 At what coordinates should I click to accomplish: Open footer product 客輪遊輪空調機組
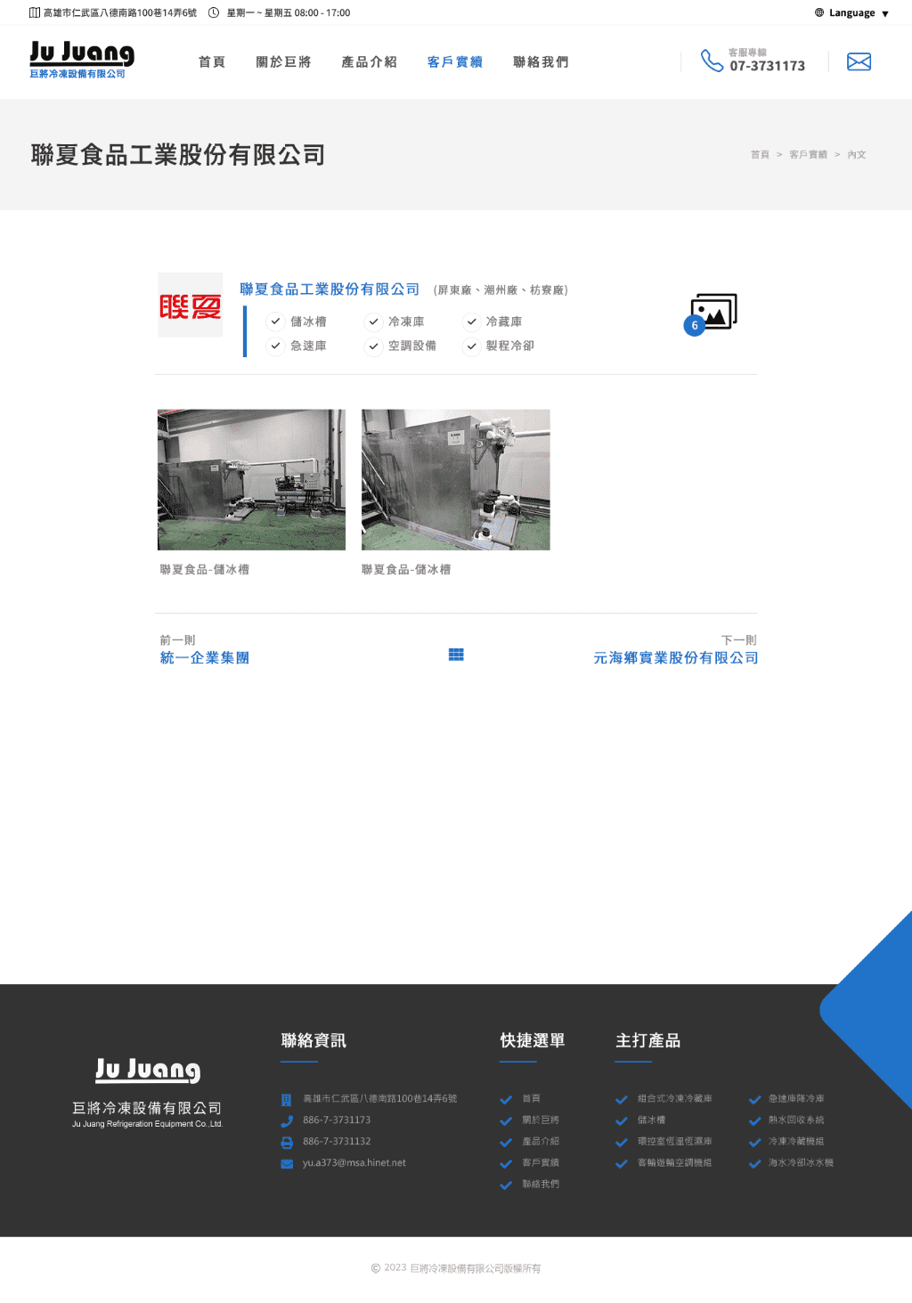pos(674,1162)
